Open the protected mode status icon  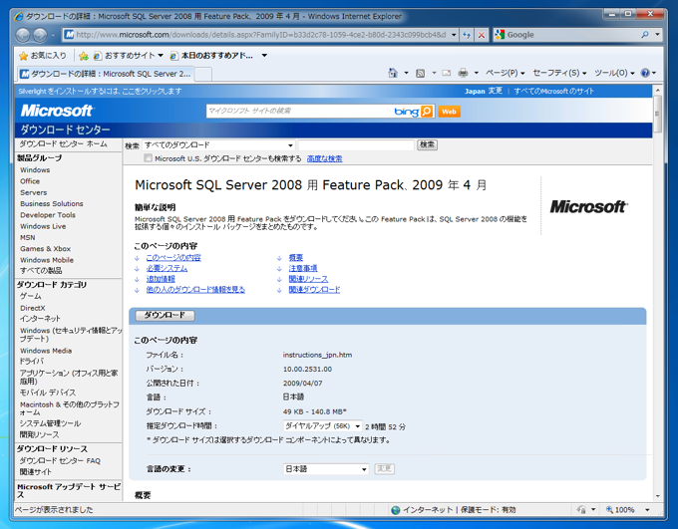point(581,509)
